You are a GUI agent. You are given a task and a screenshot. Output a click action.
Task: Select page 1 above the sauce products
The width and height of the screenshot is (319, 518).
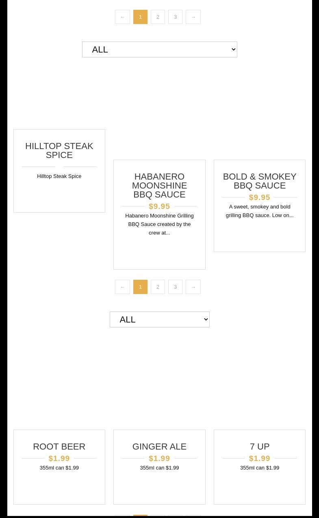(140, 17)
